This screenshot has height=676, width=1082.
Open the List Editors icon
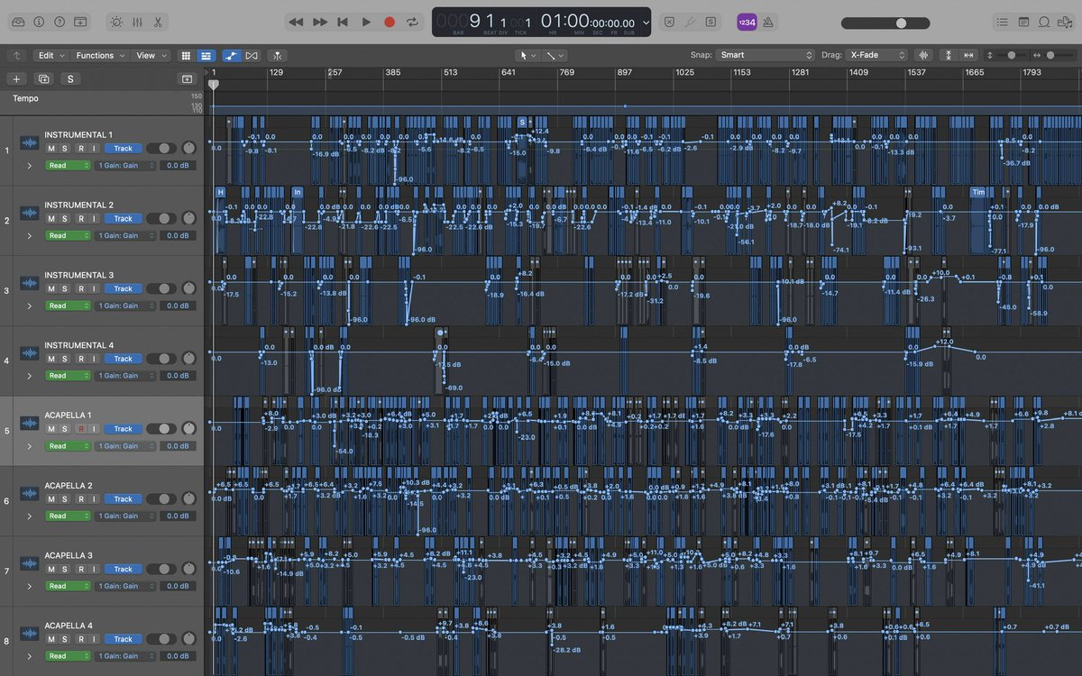(x=1002, y=22)
